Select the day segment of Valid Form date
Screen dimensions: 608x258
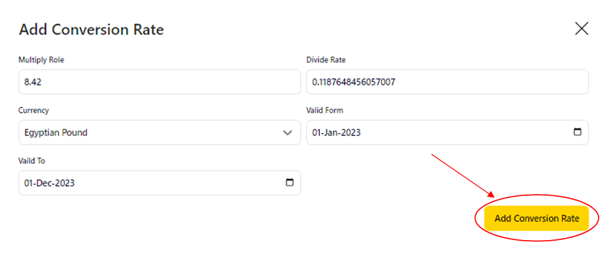pyautogui.click(x=316, y=133)
